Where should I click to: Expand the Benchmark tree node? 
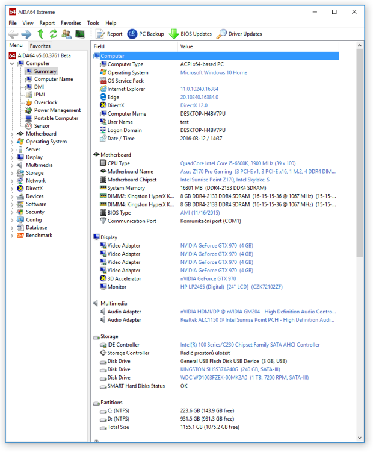pos(12,236)
